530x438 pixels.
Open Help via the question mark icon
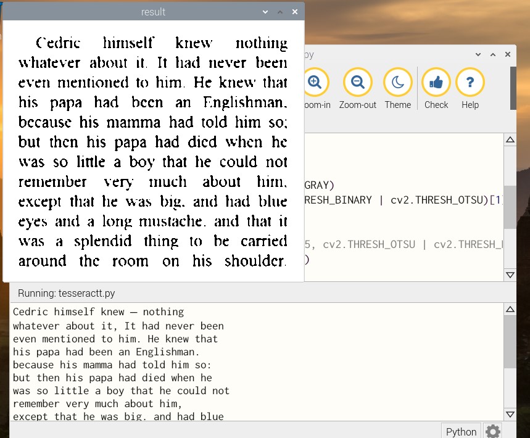pos(470,82)
